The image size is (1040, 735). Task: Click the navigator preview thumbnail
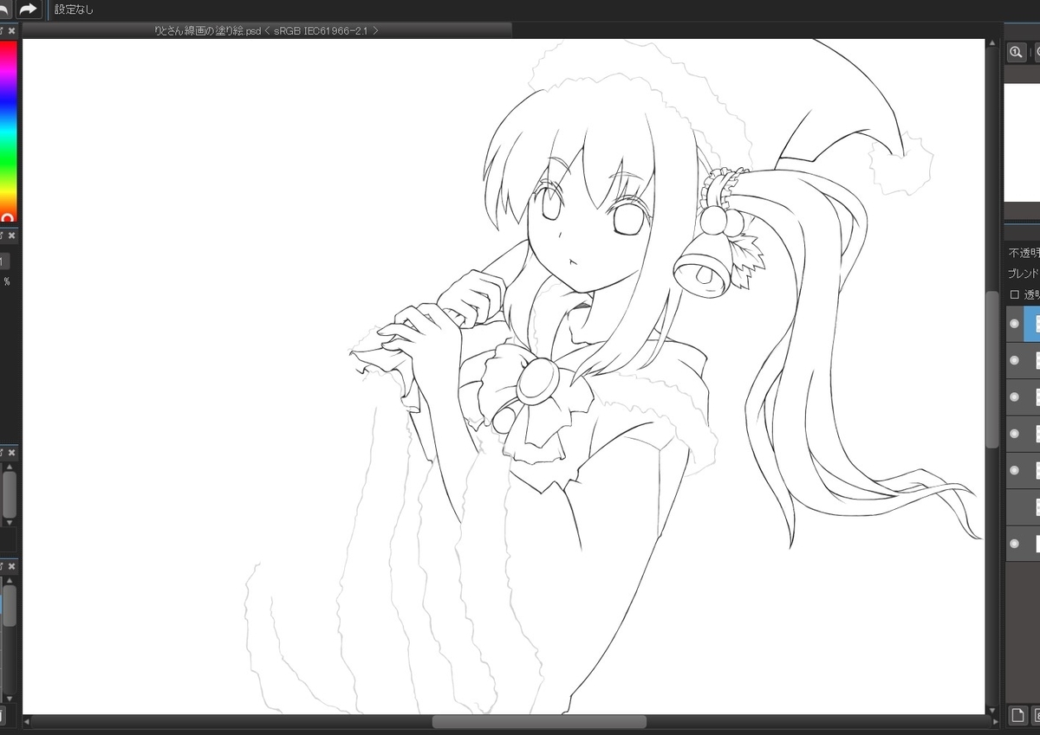coord(1022,142)
